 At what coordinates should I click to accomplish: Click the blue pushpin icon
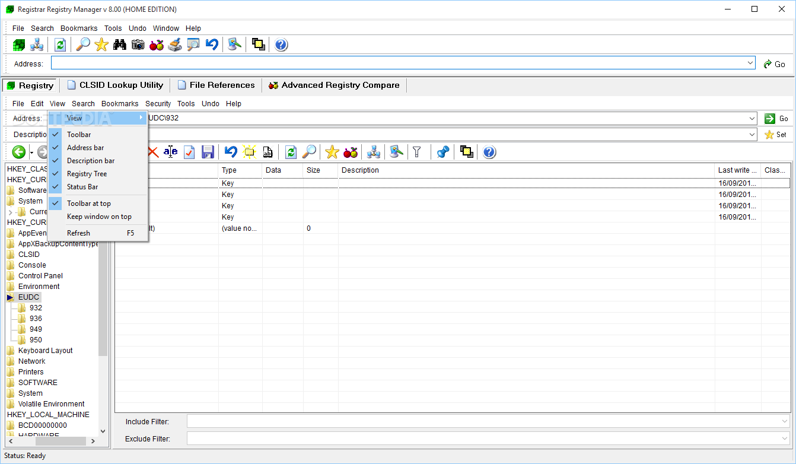442,152
